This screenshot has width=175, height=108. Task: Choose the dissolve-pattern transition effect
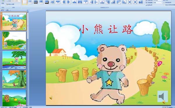pos(52,2)
